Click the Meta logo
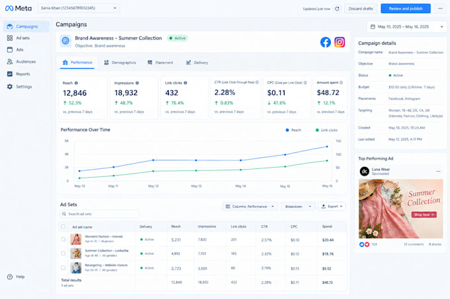This screenshot has width=450, height=299. [x=19, y=9]
